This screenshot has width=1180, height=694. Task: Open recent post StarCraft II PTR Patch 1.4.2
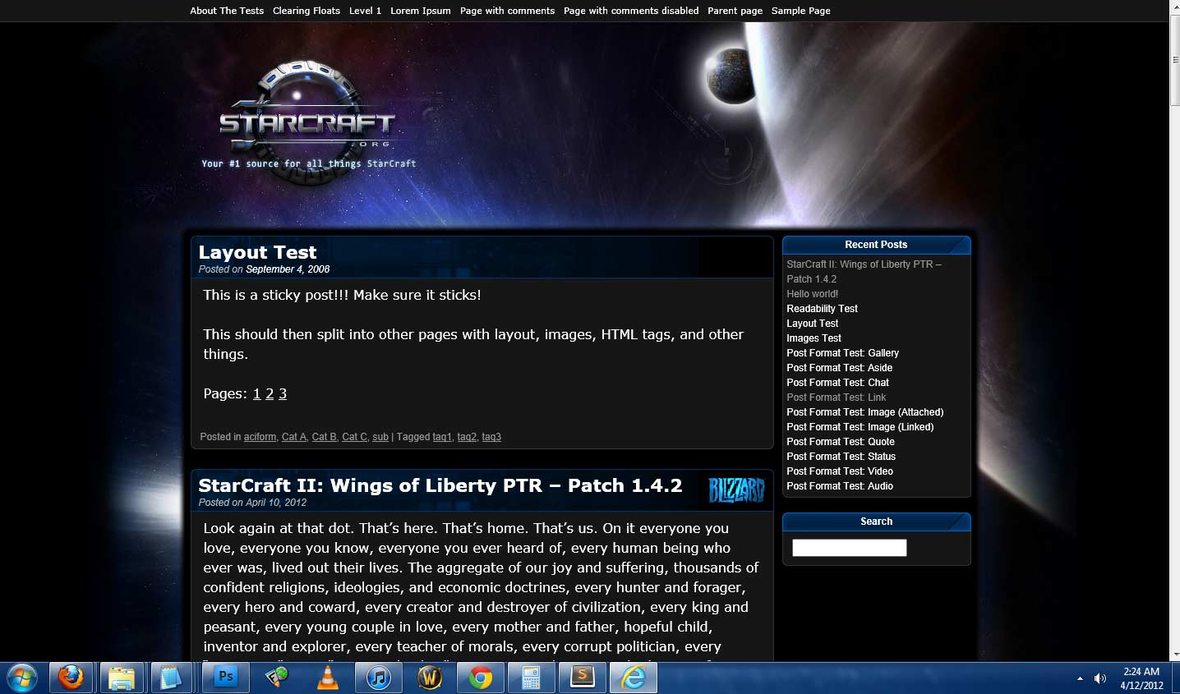(864, 272)
